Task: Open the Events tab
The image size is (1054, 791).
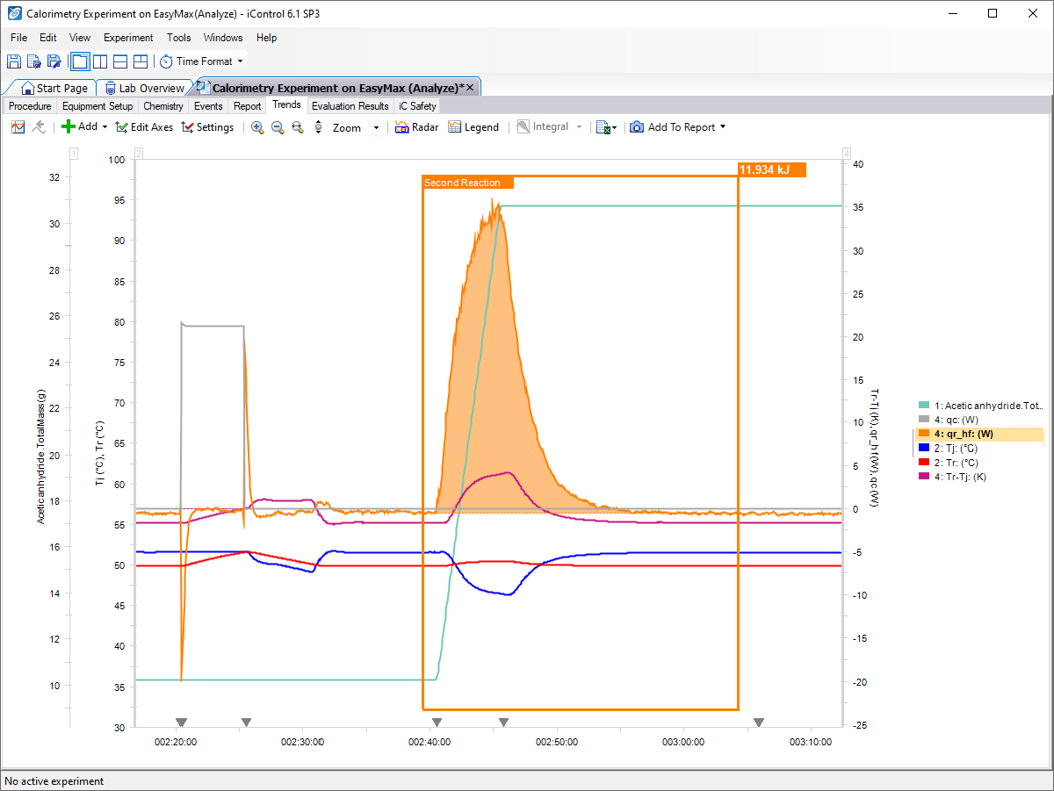Action: [x=208, y=106]
